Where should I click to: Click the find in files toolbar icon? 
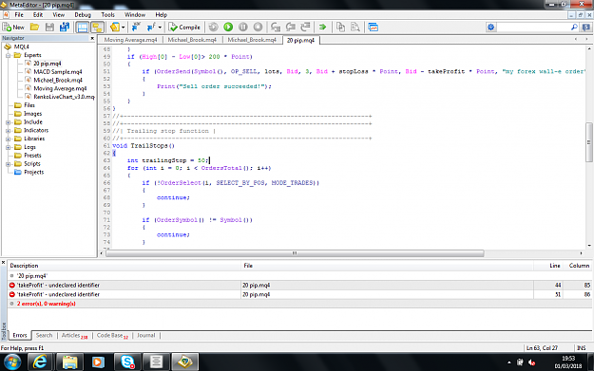[x=355, y=28]
